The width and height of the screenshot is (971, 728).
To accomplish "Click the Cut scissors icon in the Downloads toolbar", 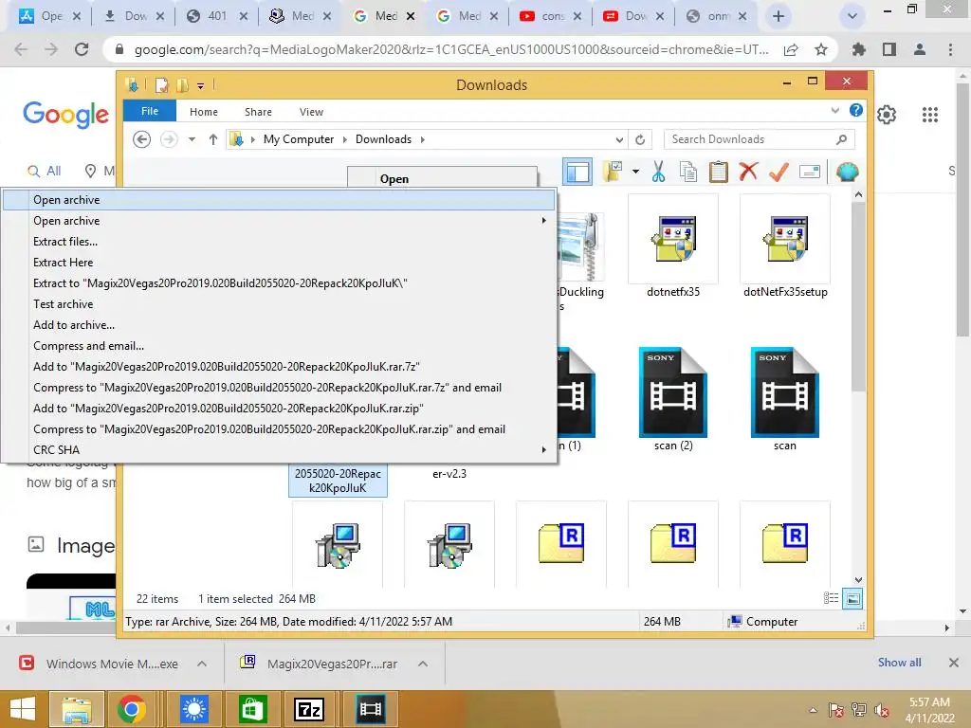I will click(658, 172).
